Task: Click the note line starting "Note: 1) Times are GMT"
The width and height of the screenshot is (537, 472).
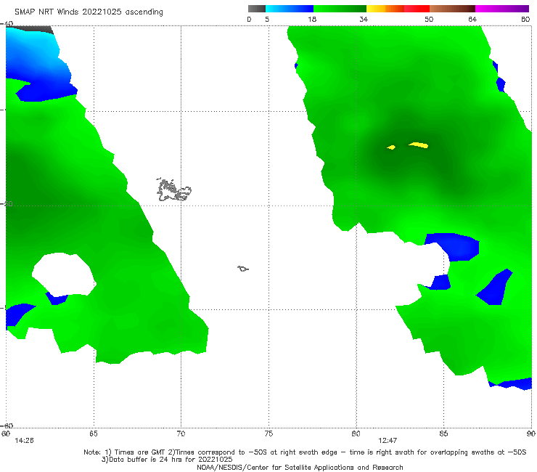Action: click(x=305, y=452)
